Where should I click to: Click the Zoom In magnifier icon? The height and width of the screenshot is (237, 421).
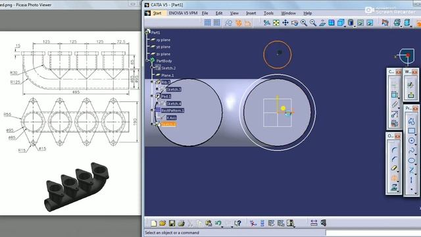click(304, 23)
